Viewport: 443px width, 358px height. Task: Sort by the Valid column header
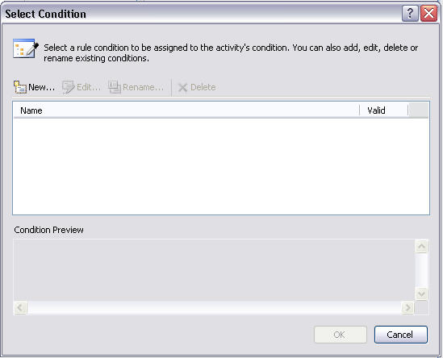tap(384, 110)
